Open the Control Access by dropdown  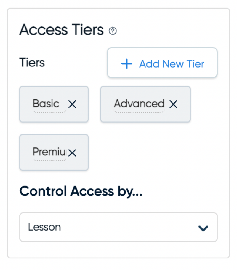tap(118, 227)
